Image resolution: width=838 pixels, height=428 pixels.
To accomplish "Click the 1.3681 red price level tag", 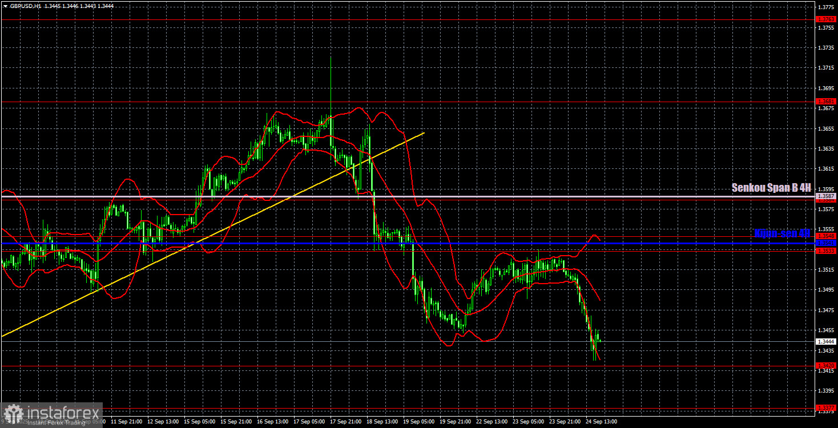I will point(827,102).
